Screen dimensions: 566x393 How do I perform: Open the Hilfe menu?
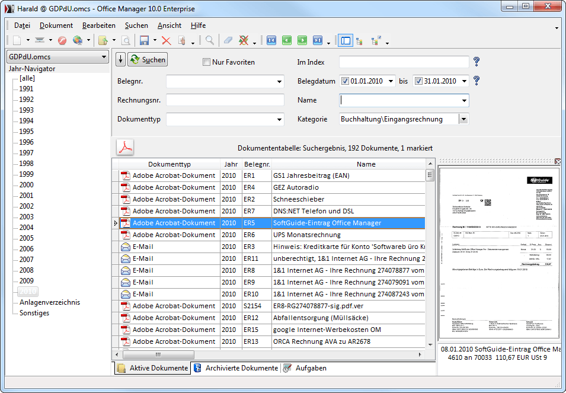click(x=198, y=25)
